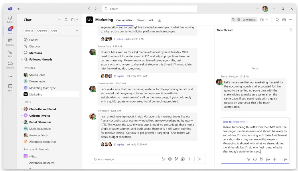298x171 pixels.
Task: Open the Alexandria Research channel
Action: 50,163
